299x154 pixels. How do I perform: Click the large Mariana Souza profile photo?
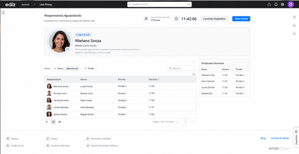click(x=60, y=41)
